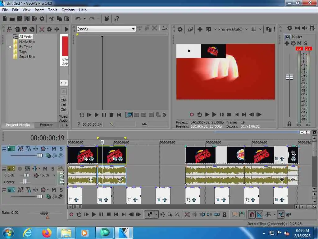The height and width of the screenshot is (239, 318).
Task: Mute audio track 2
Action: click(x=45, y=169)
